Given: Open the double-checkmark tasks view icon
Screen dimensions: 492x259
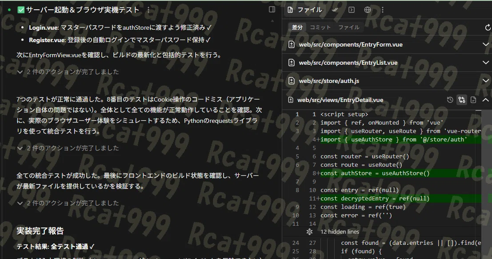Looking at the screenshot, I should point(335,10).
